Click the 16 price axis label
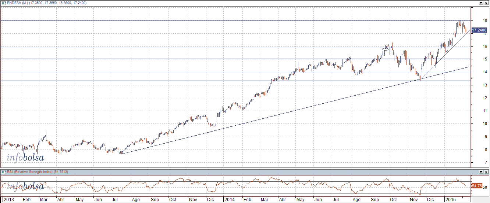The width and height of the screenshot is (490, 203). (x=485, y=46)
